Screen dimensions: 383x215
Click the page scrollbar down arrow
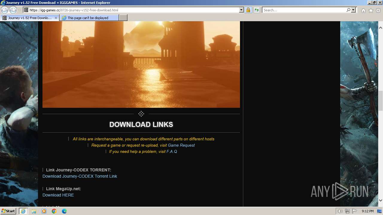(x=381, y=200)
